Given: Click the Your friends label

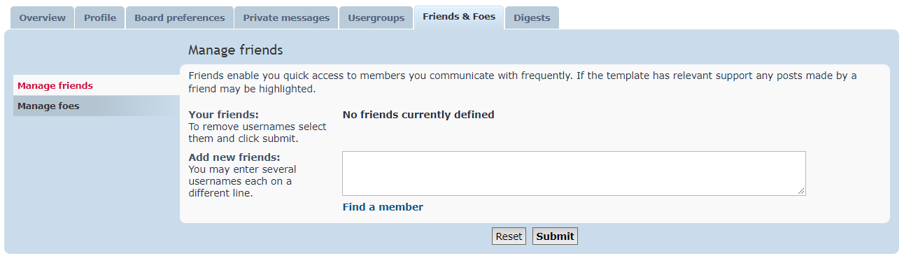Looking at the screenshot, I should tap(224, 115).
